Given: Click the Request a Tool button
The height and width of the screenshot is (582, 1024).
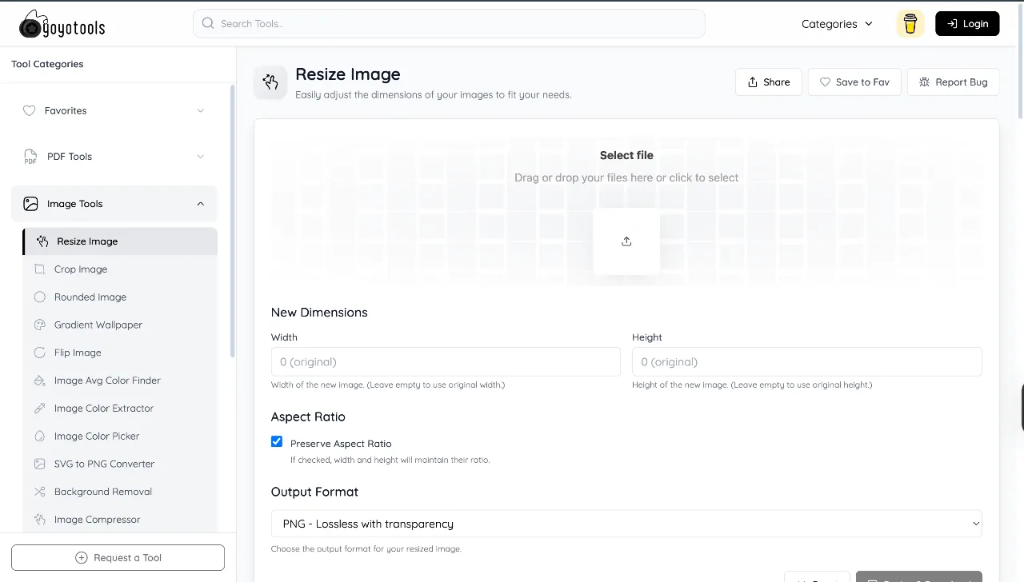Looking at the screenshot, I should coord(118,558).
